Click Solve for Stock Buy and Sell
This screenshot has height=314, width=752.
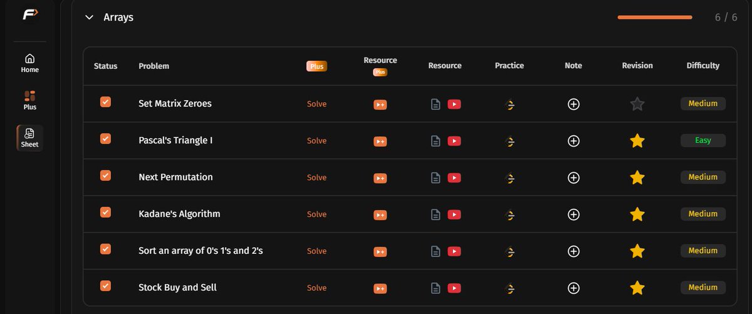pyautogui.click(x=316, y=288)
